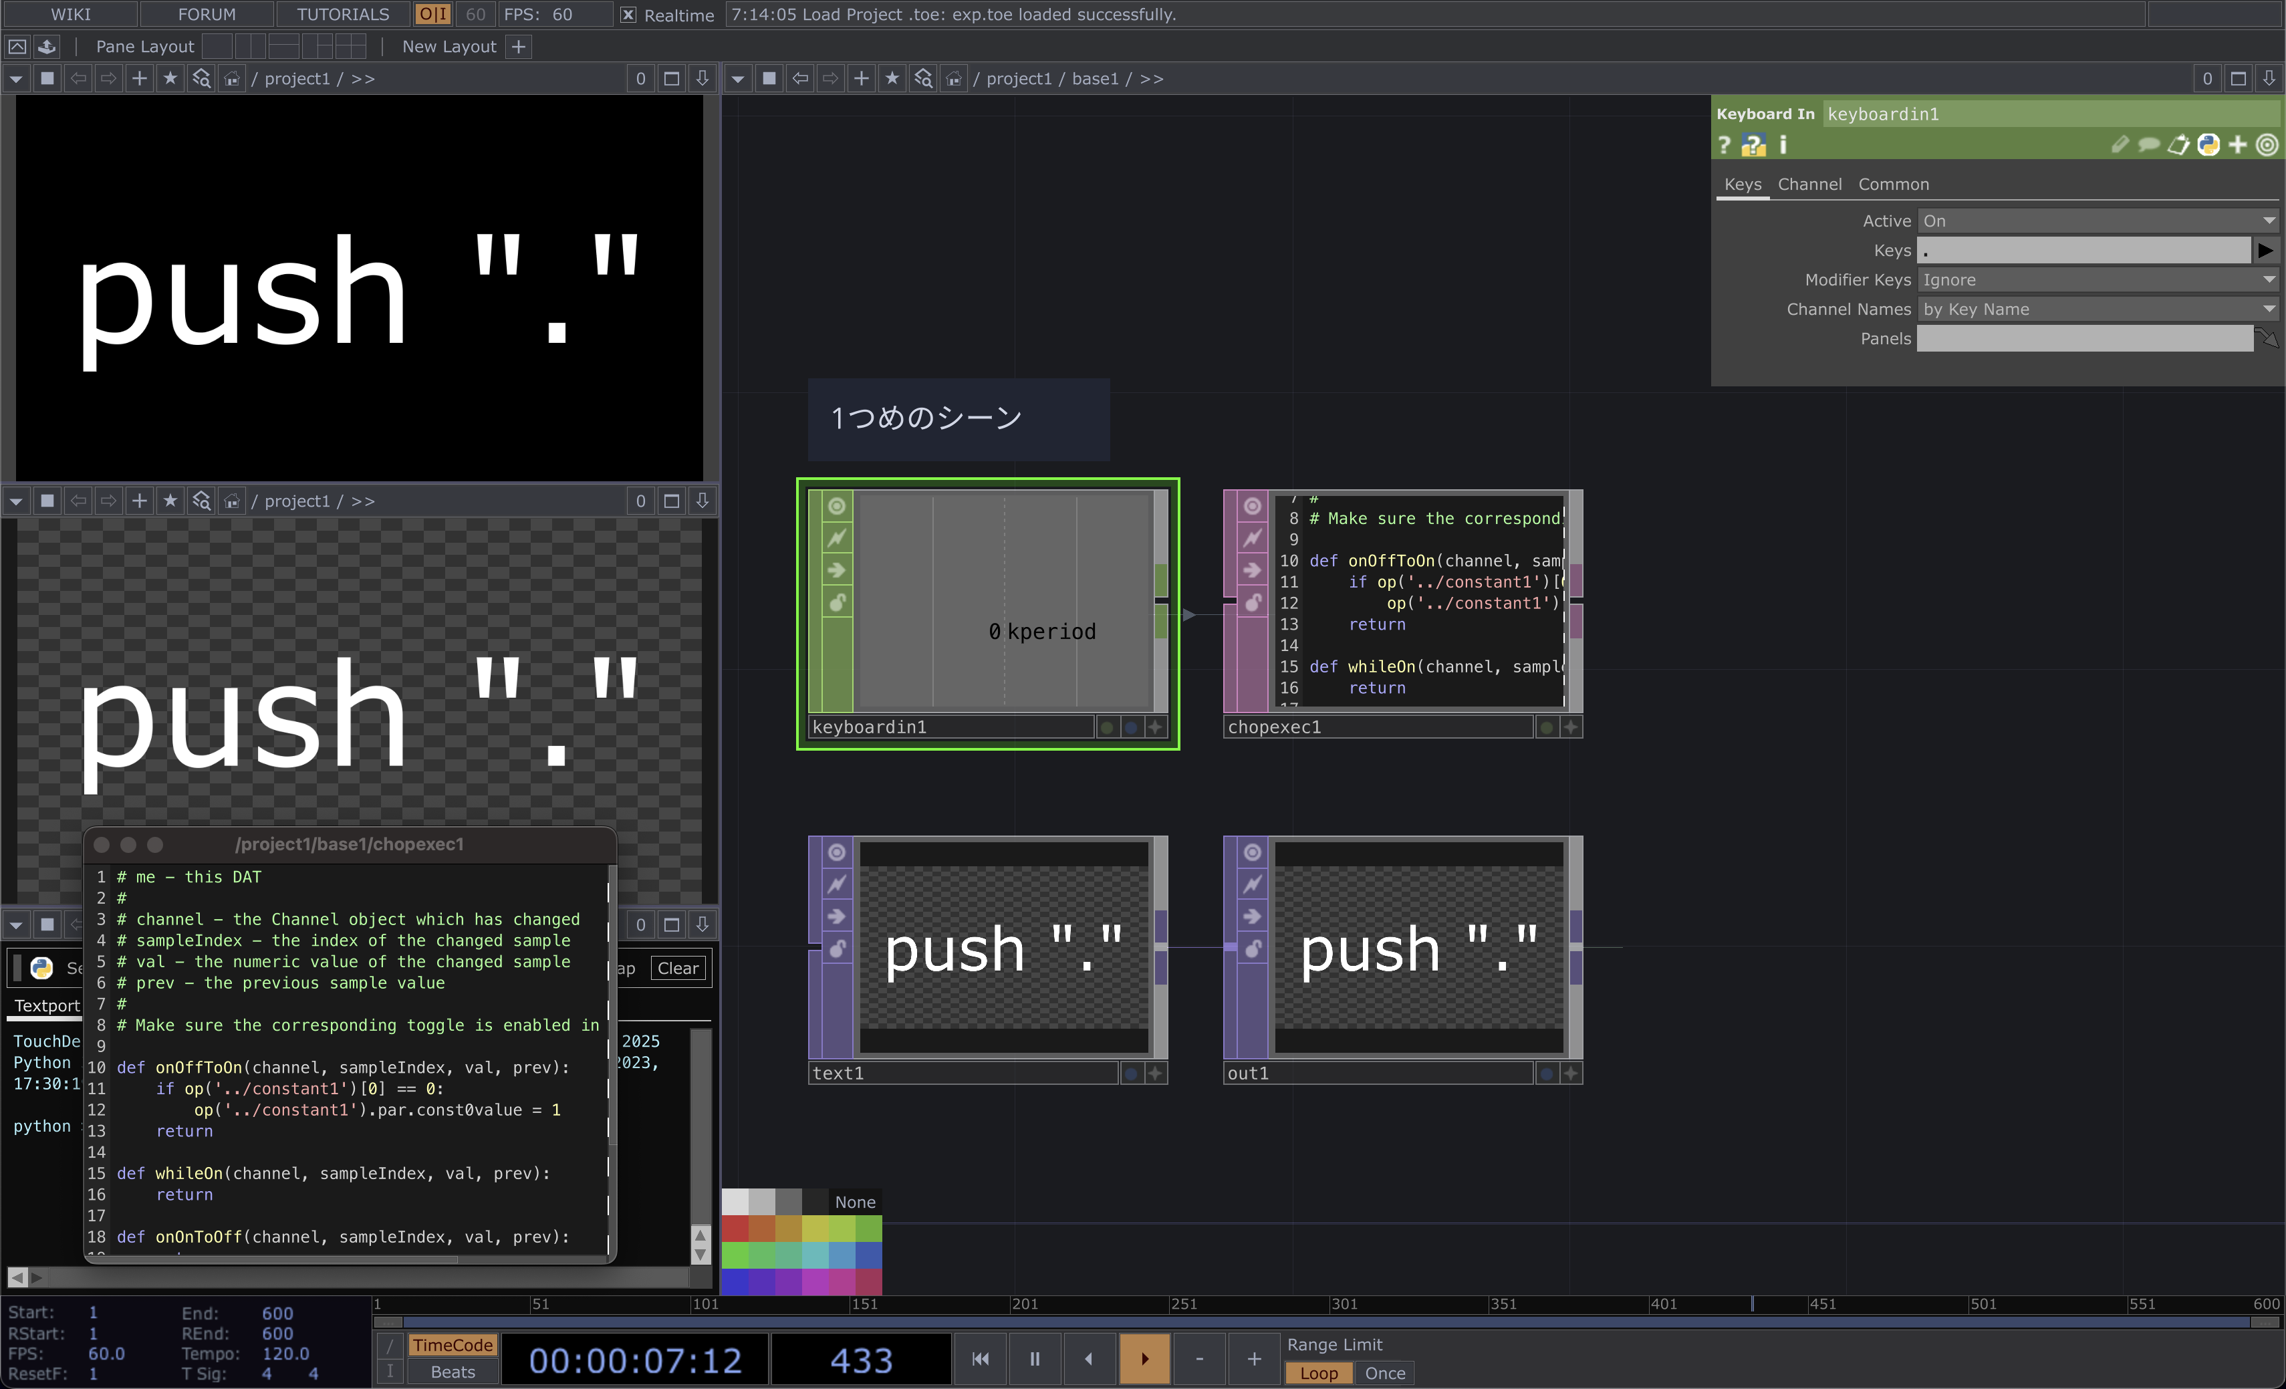This screenshot has height=1389, width=2286.
Task: Open the Modifier Keys dropdown
Action: tap(2269, 280)
